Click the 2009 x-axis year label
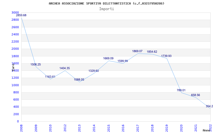 (x=36, y=128)
